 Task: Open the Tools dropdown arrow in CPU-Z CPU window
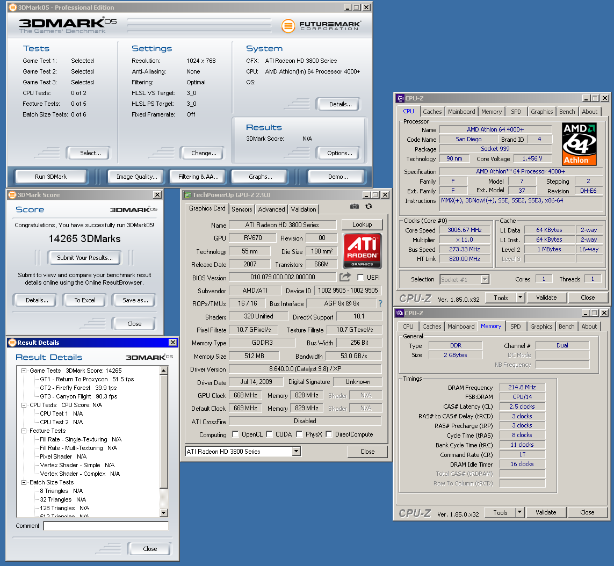[x=519, y=297]
